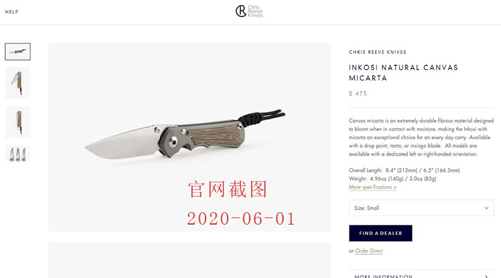This screenshot has width=501, height=278.
Task: Click the $ 475 price text
Action: coord(358,94)
